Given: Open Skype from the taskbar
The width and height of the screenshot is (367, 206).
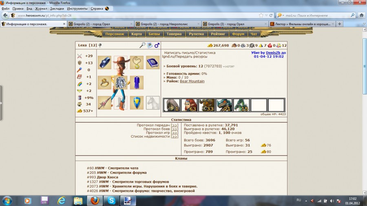Looking at the screenshot, I should click(111, 200).
